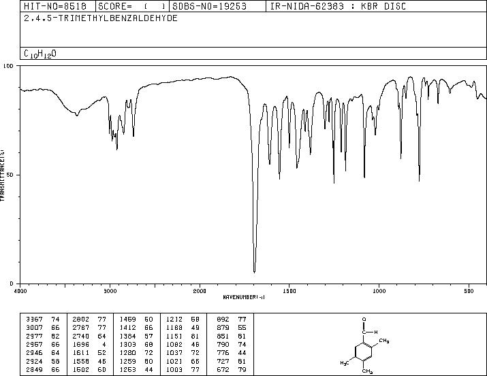Select peak table entry 879

(223, 328)
